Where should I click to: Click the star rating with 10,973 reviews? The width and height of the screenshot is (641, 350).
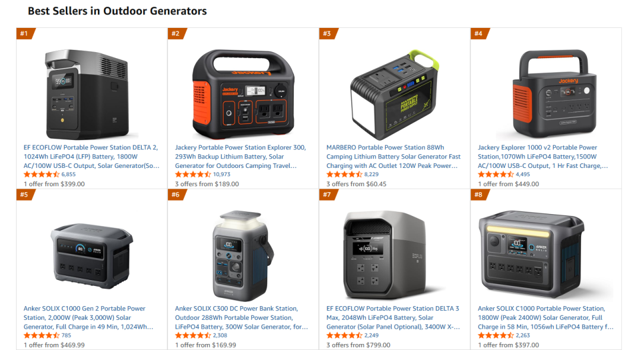pos(193,174)
